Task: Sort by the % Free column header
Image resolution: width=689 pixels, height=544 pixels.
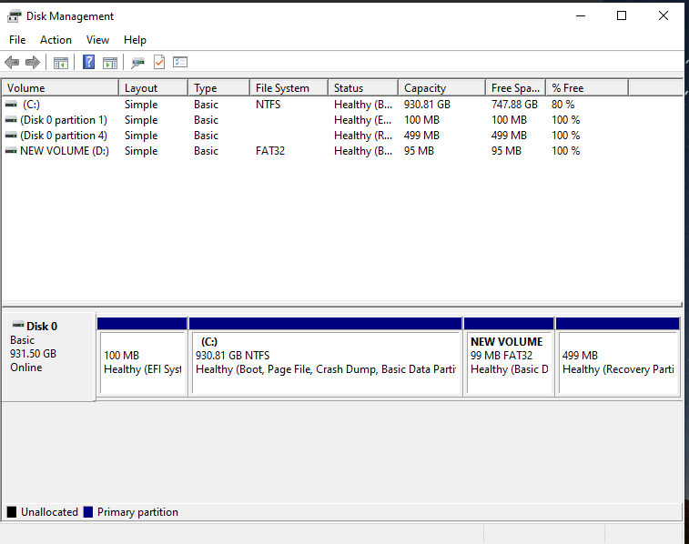Action: tap(587, 88)
